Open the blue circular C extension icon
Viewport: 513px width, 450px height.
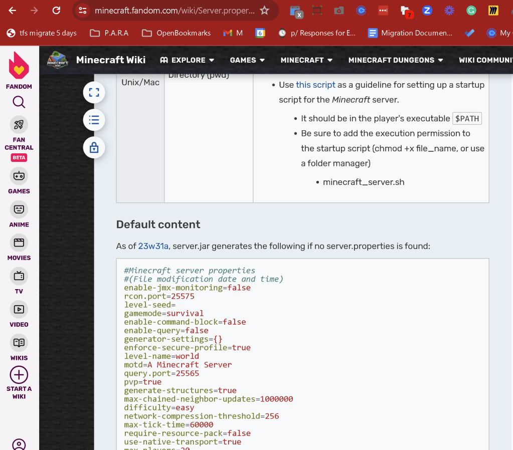[x=361, y=11]
